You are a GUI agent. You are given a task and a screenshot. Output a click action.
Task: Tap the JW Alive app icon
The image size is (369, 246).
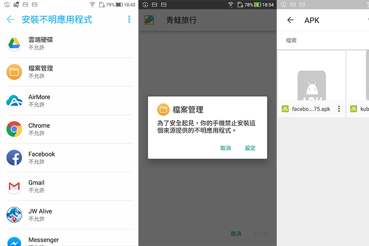click(14, 215)
